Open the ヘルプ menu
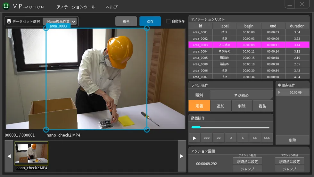This screenshot has width=314, height=177. click(x=112, y=7)
